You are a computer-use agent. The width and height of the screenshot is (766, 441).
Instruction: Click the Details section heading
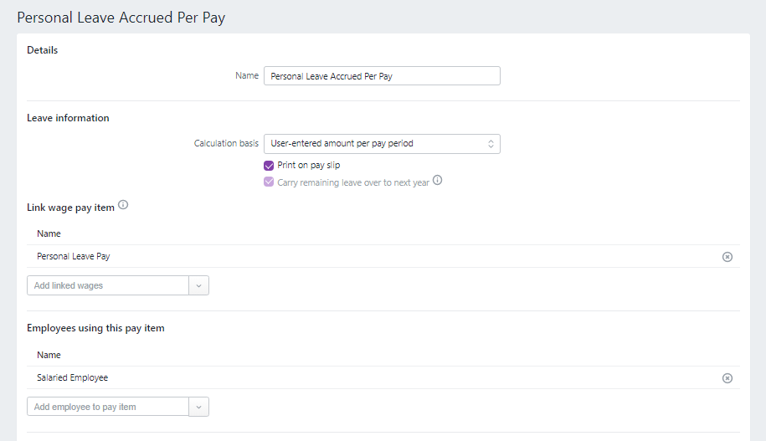pos(43,50)
